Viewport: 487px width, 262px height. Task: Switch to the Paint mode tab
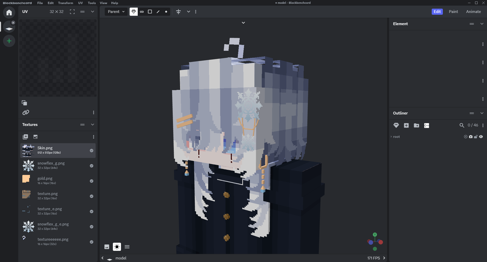click(x=453, y=12)
